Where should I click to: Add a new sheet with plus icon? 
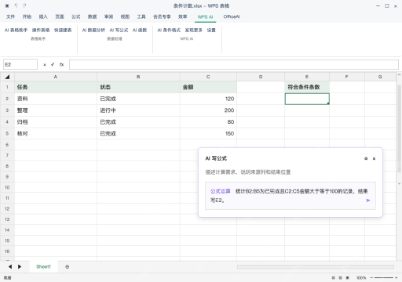pos(68,267)
